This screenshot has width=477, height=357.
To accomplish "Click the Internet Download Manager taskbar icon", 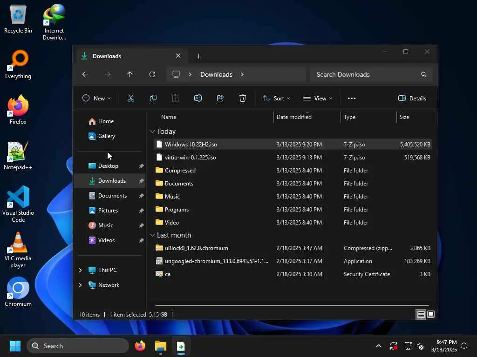I will [x=181, y=346].
